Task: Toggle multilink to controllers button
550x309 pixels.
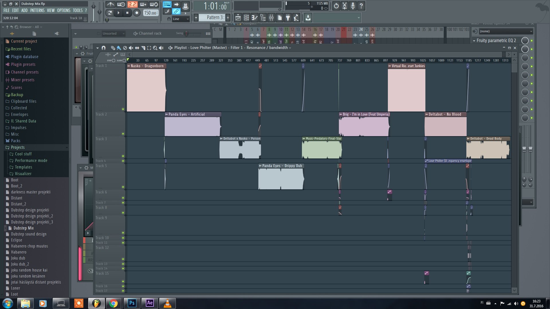Action: [176, 11]
